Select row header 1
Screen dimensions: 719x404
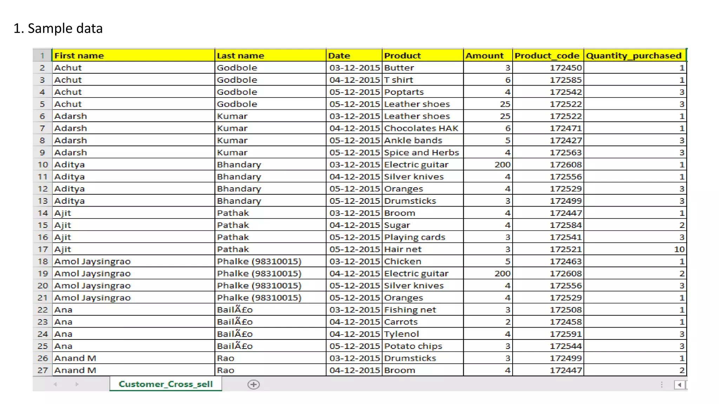[x=42, y=55]
